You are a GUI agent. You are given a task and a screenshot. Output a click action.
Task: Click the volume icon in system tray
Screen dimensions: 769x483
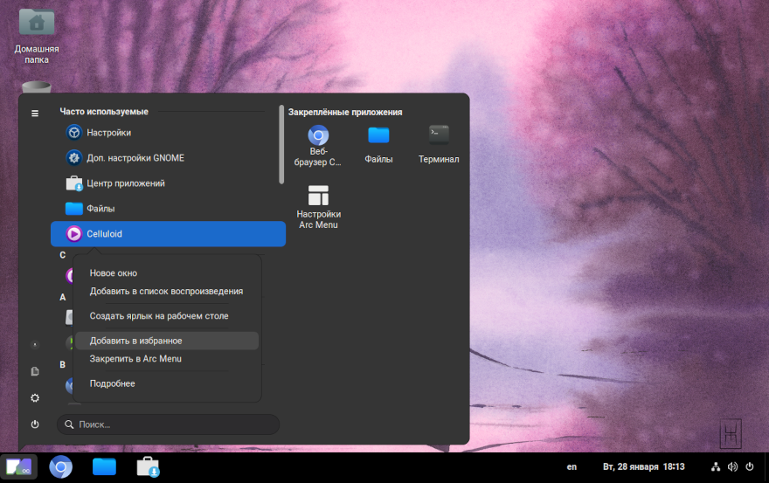(732, 467)
